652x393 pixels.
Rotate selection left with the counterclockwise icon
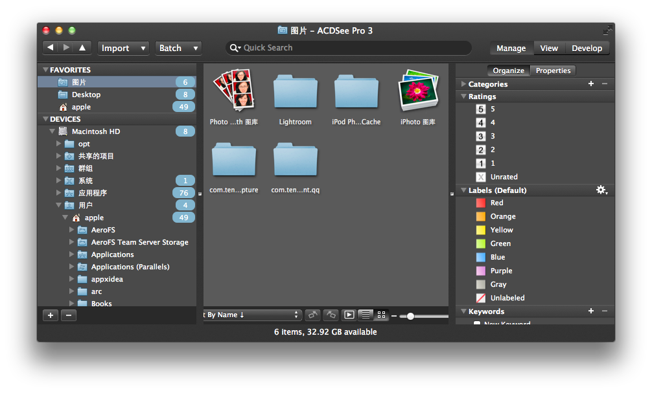pos(312,315)
